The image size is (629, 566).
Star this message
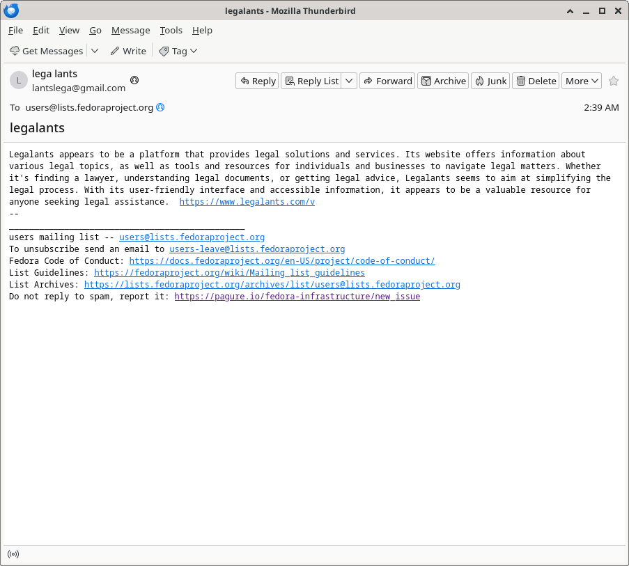pyautogui.click(x=614, y=81)
